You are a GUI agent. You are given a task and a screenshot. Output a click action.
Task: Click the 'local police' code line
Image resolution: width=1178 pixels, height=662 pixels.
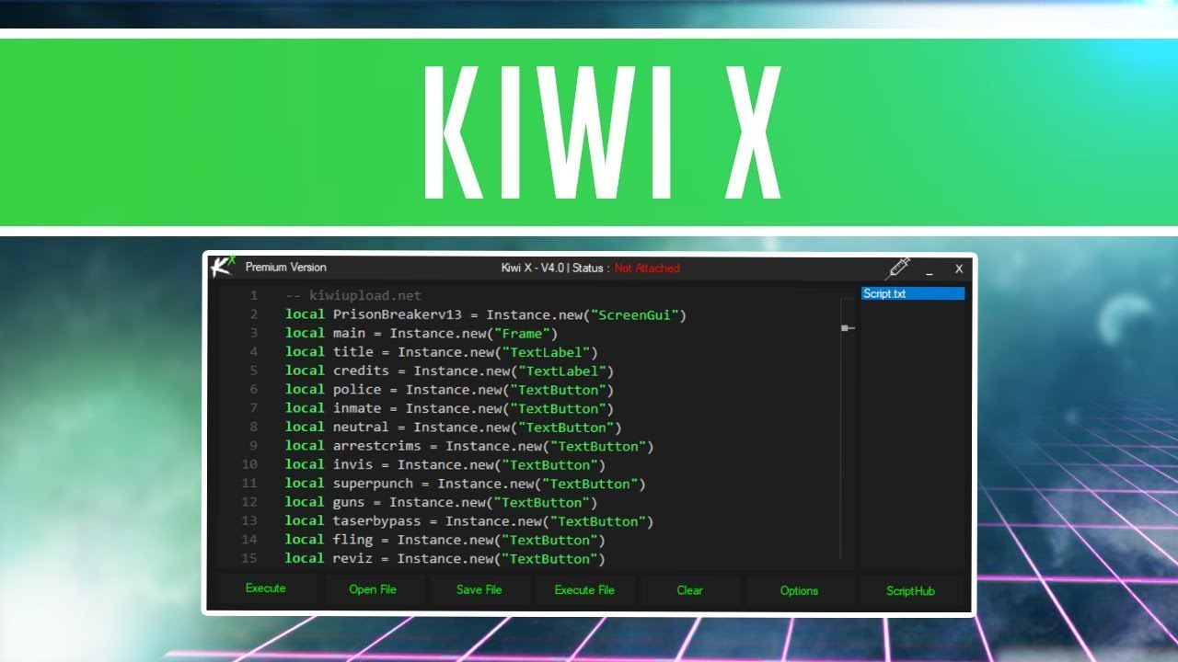(449, 390)
